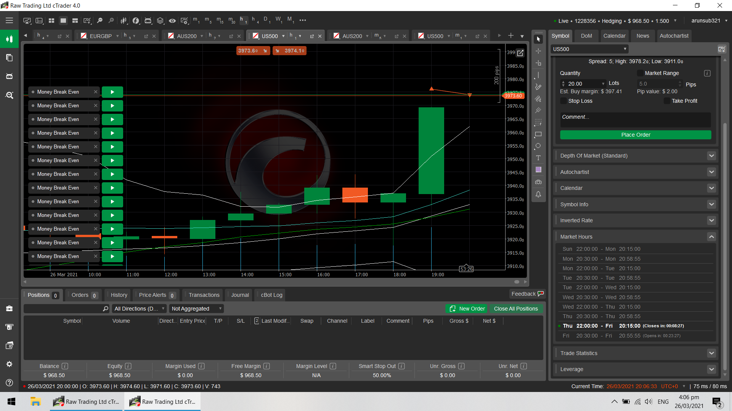Open the chart type candlestick icon
This screenshot has width=732, height=411.
124,21
